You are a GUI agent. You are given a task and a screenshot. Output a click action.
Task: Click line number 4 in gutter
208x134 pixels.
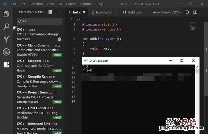[x=74, y=39]
